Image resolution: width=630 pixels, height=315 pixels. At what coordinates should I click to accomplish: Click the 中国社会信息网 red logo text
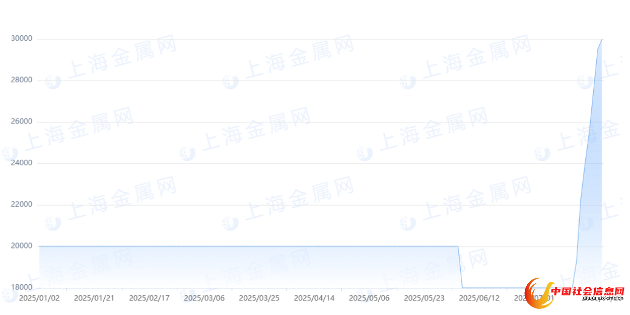point(587,292)
